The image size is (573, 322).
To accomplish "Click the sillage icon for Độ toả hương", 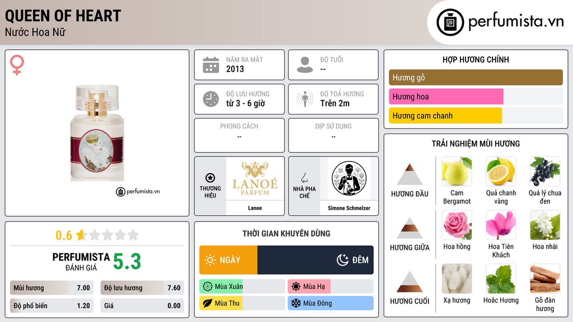I will click(305, 99).
